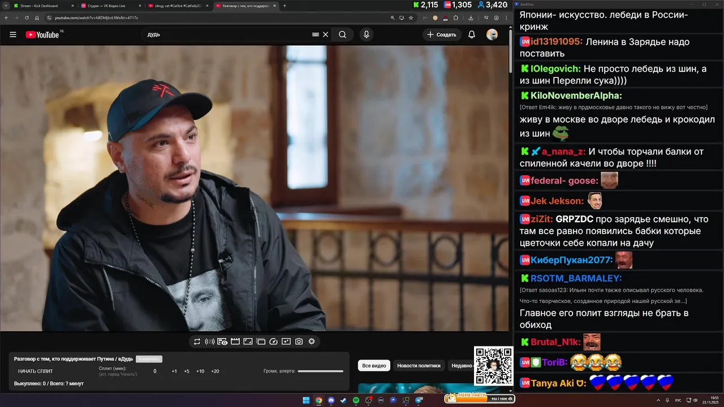Select the Недавно filter chip
The width and height of the screenshot is (724, 407).
462,366
